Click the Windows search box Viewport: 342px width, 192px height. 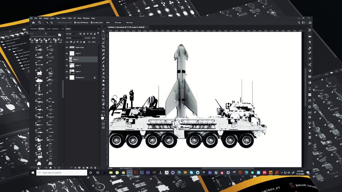click(62, 173)
